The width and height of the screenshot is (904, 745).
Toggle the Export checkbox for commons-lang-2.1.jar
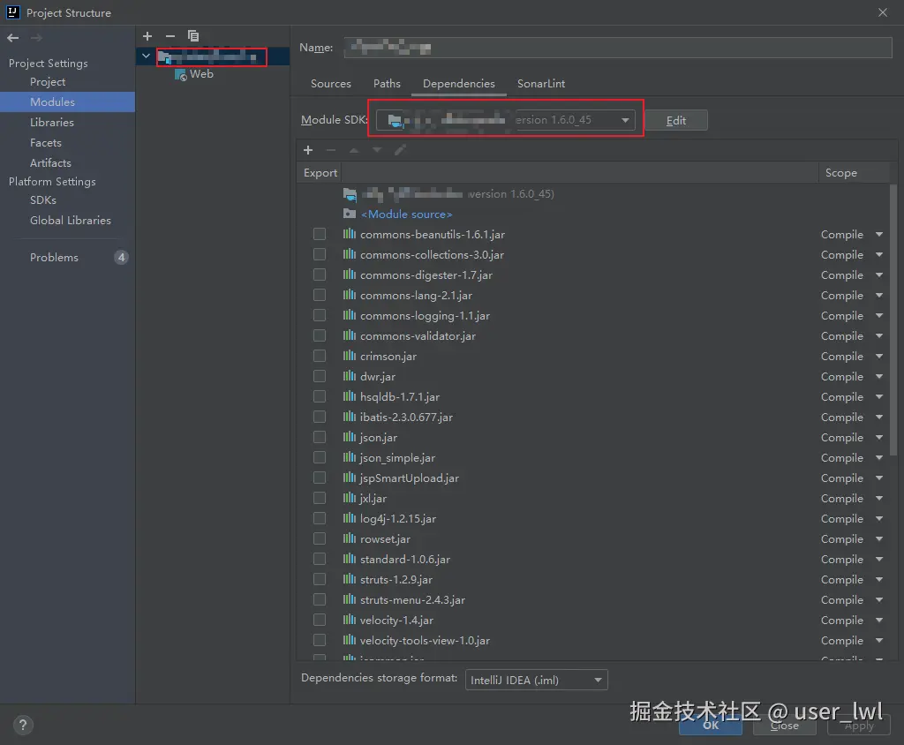point(320,295)
